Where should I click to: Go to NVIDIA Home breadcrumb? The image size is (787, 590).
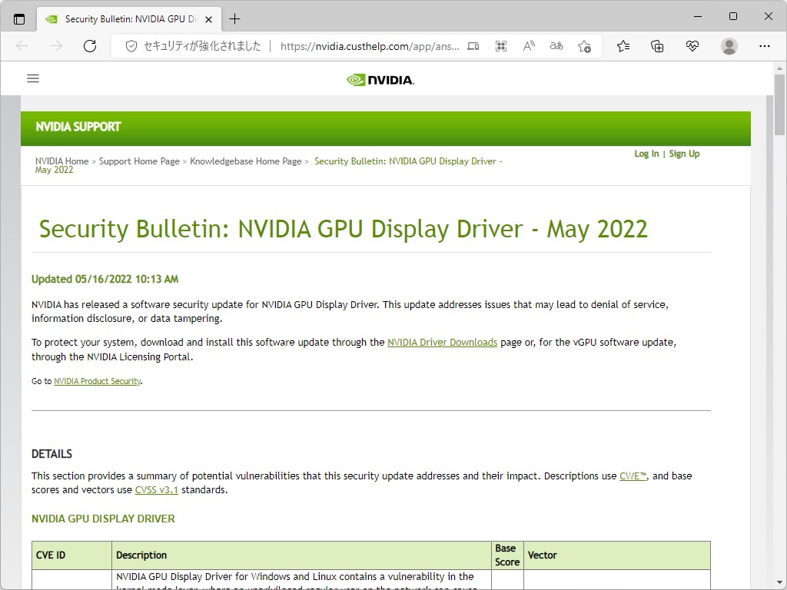(x=61, y=161)
